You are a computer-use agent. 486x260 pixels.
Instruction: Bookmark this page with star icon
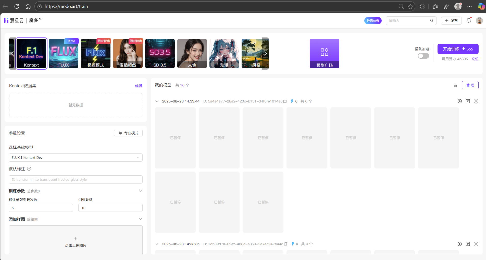click(x=410, y=6)
